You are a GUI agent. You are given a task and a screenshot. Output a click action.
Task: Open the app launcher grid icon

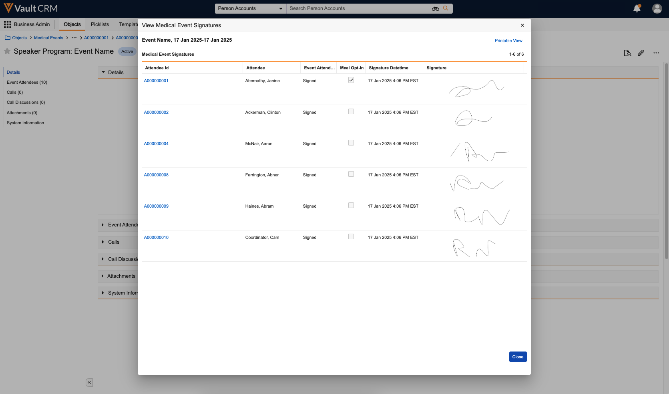[8, 24]
